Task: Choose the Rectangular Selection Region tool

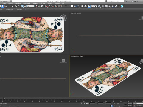Action: [9, 6]
